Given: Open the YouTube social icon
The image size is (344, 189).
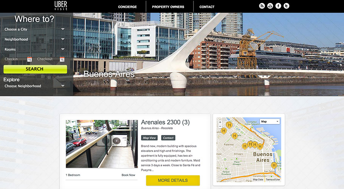Looking at the screenshot, I should click(x=270, y=6).
